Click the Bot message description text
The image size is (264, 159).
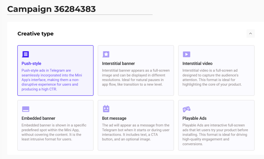pyautogui.click(x=136, y=132)
